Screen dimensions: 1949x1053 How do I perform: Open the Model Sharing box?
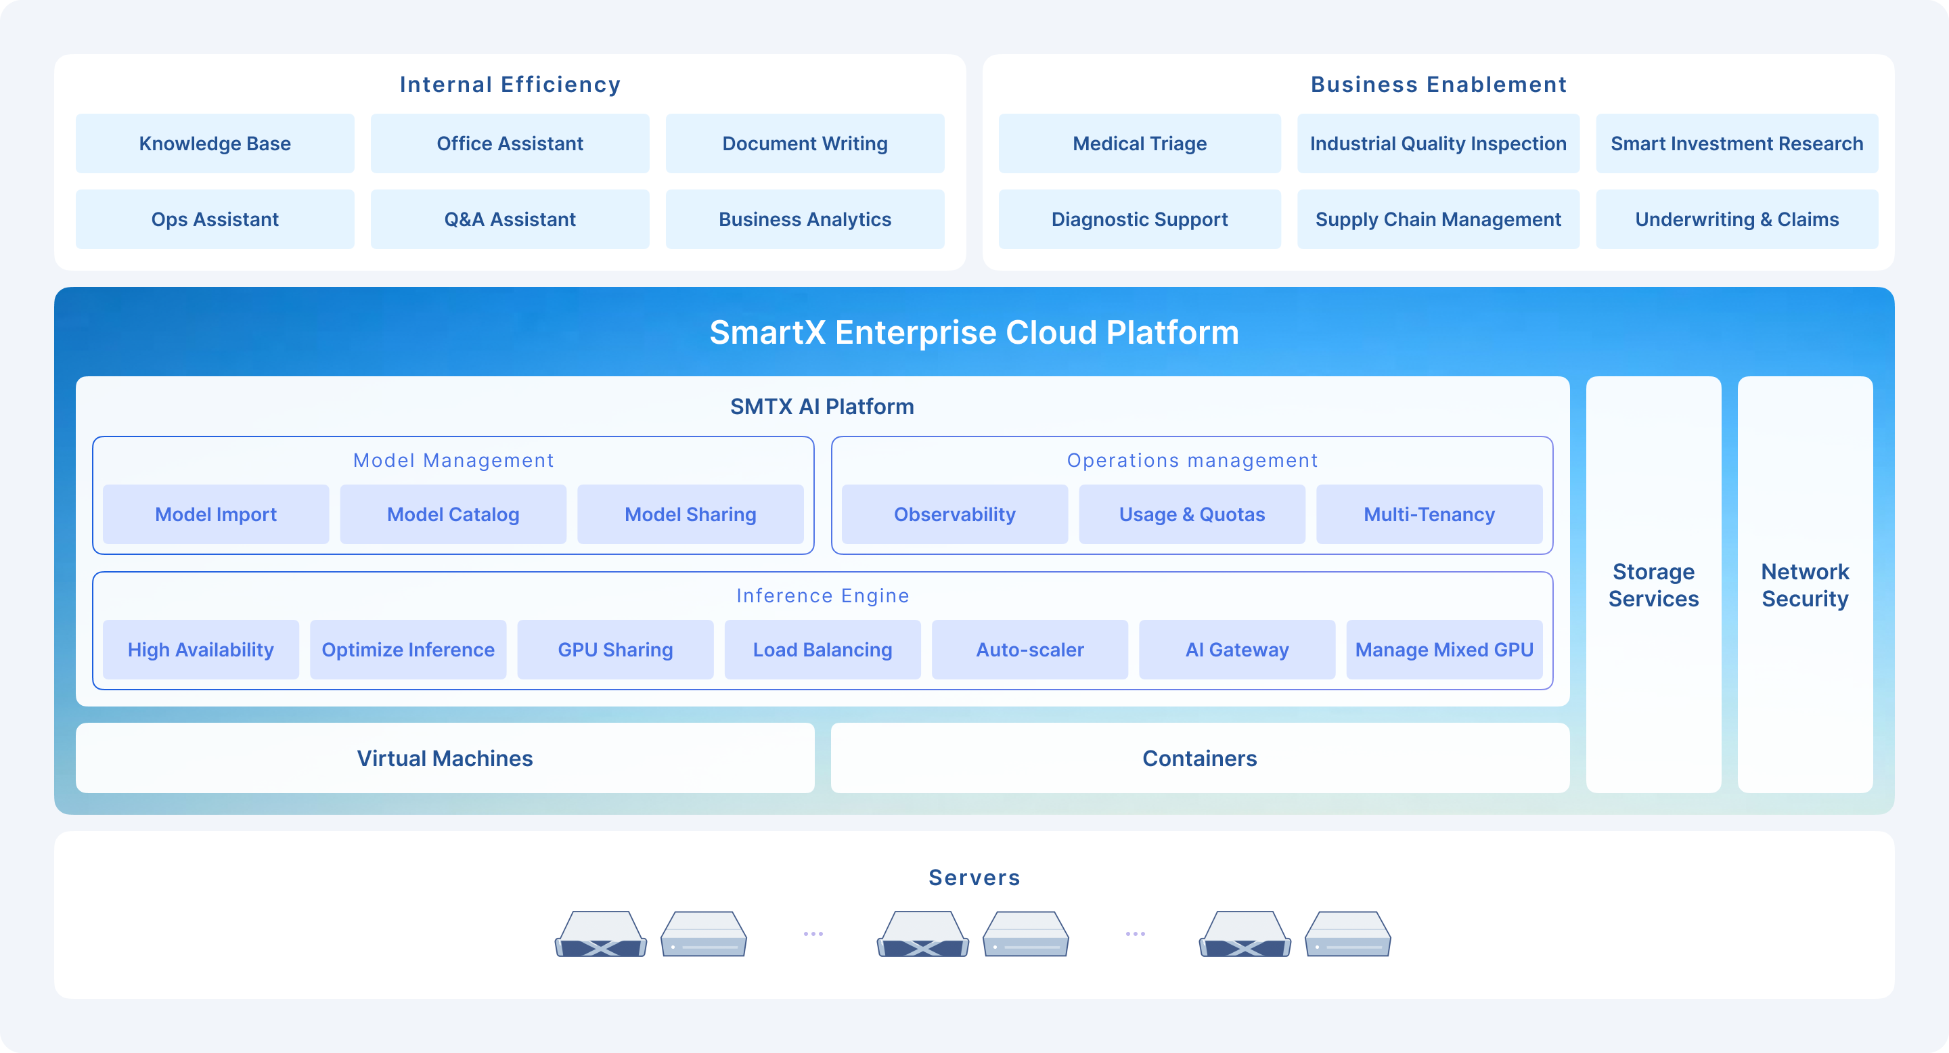point(691,514)
